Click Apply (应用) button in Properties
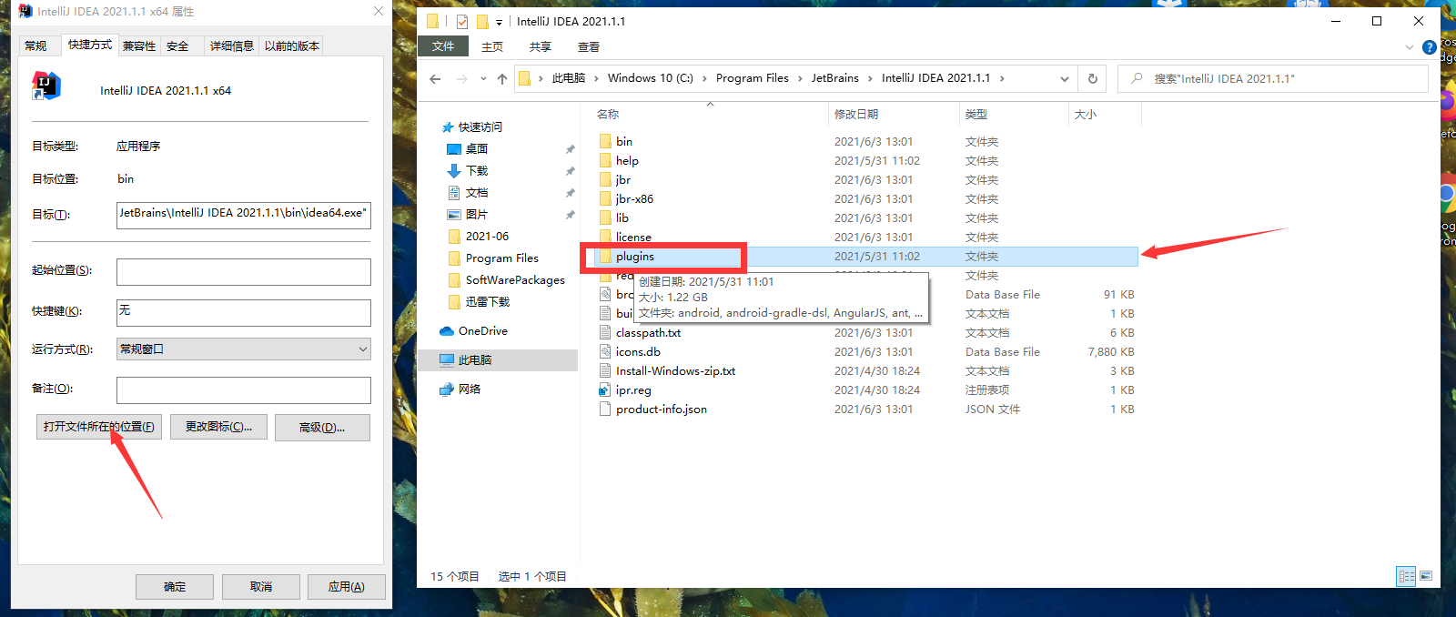The height and width of the screenshot is (617, 1456). click(x=346, y=587)
